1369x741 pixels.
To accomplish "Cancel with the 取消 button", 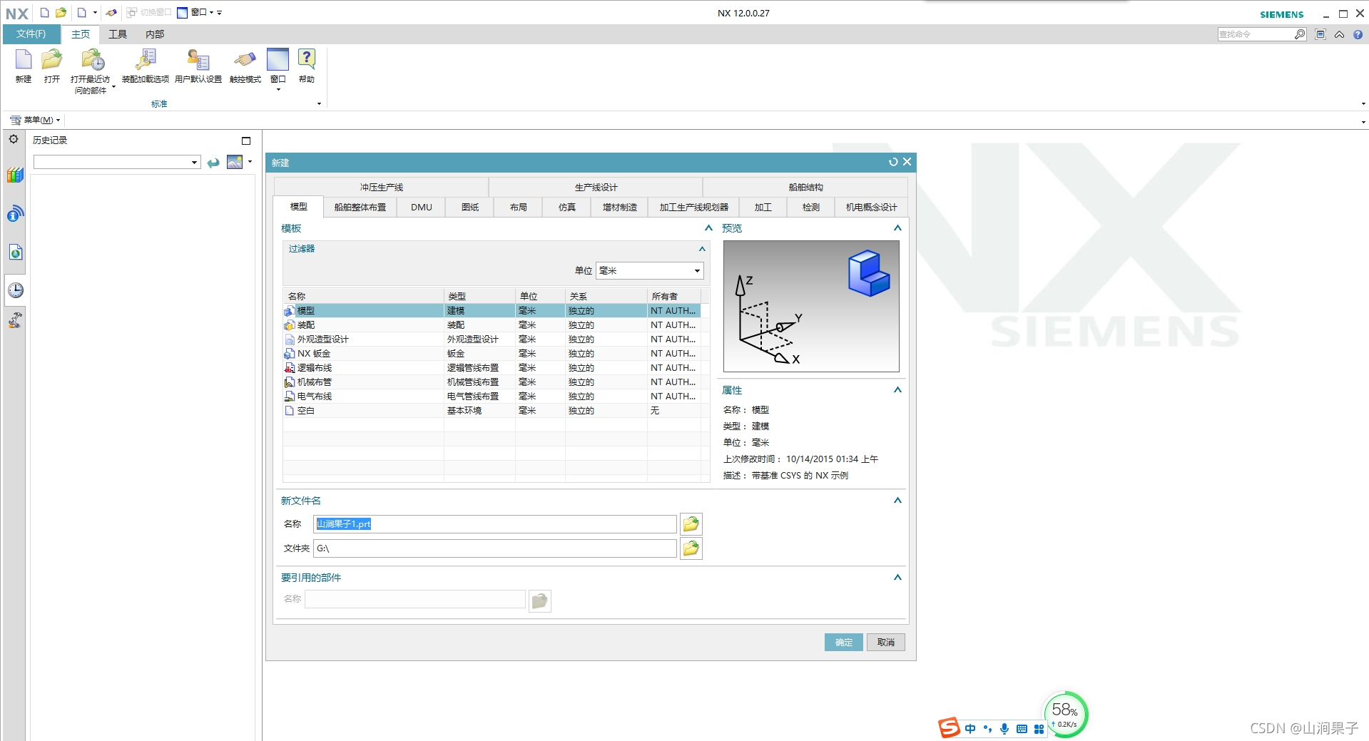I will click(x=886, y=643).
